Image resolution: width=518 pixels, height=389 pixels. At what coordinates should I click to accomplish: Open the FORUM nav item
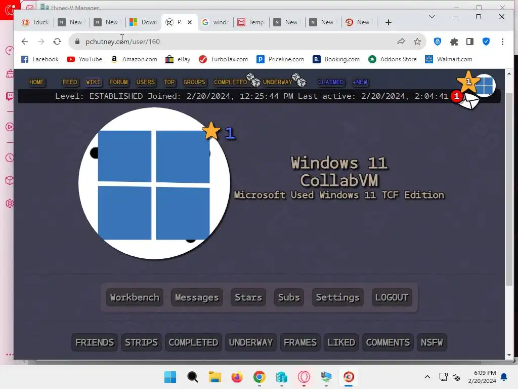tap(118, 82)
